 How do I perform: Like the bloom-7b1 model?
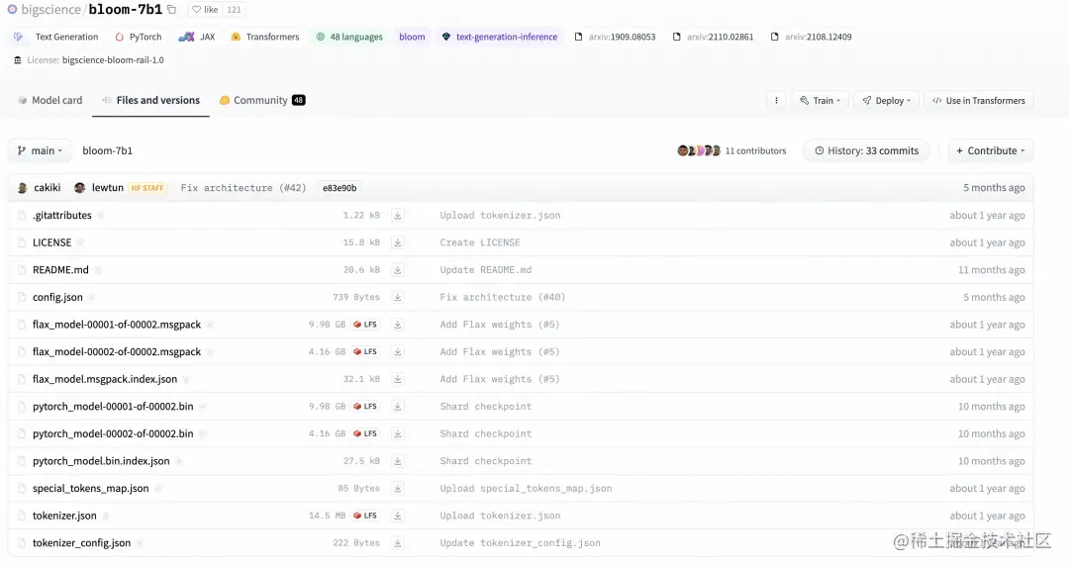(x=205, y=10)
